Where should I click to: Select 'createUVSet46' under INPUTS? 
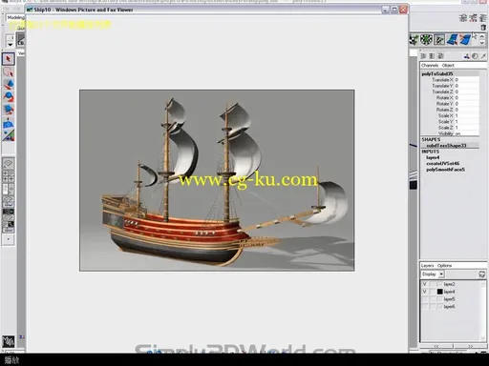443,164
